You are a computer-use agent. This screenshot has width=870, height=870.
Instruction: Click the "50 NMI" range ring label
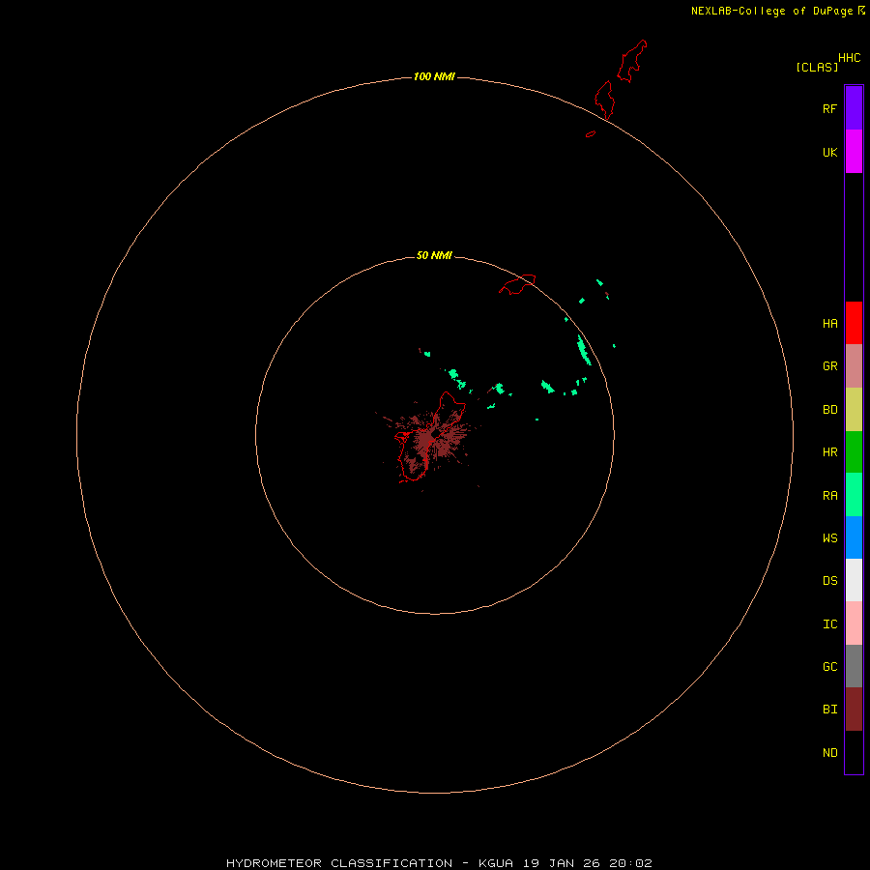pyautogui.click(x=434, y=255)
